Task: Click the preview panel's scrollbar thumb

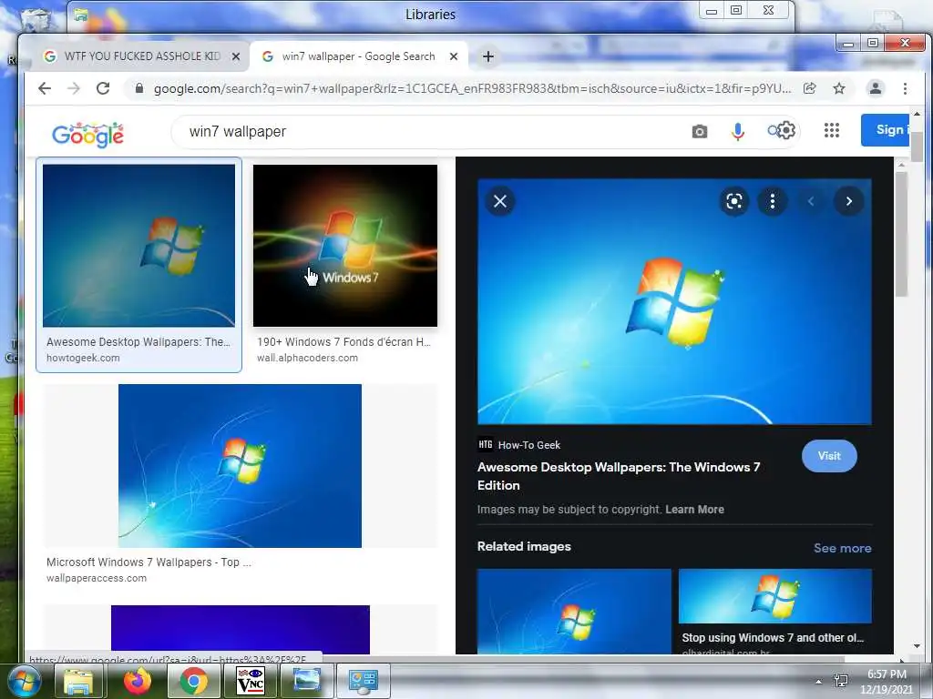Action: (901, 233)
